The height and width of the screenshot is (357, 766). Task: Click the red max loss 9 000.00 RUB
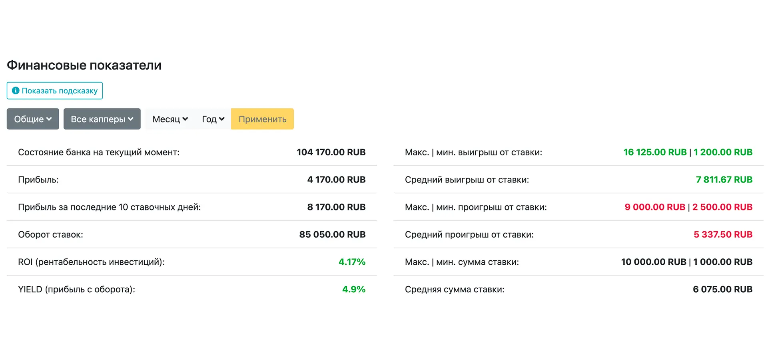pyautogui.click(x=655, y=207)
